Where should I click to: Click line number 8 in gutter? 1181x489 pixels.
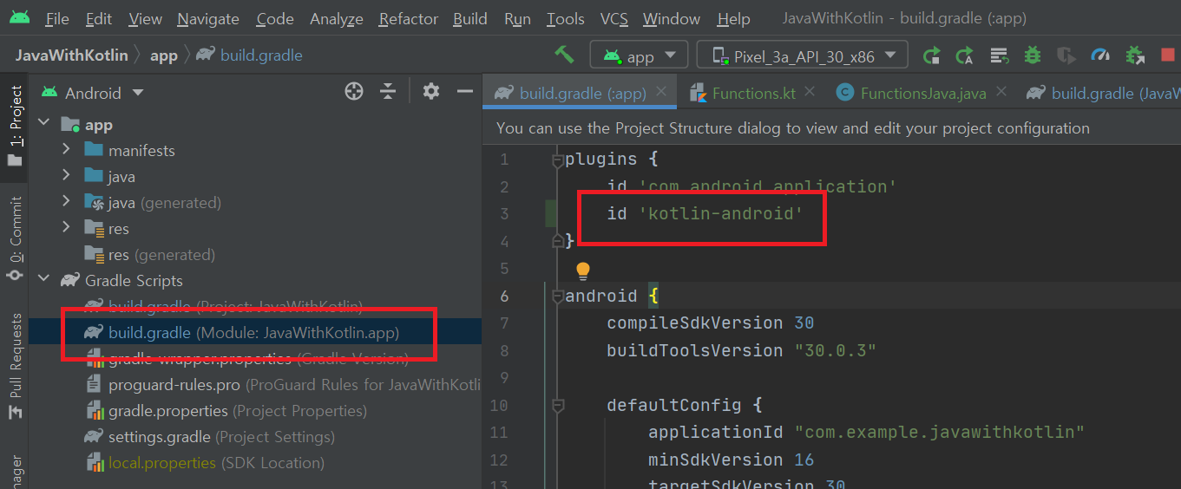coord(504,350)
